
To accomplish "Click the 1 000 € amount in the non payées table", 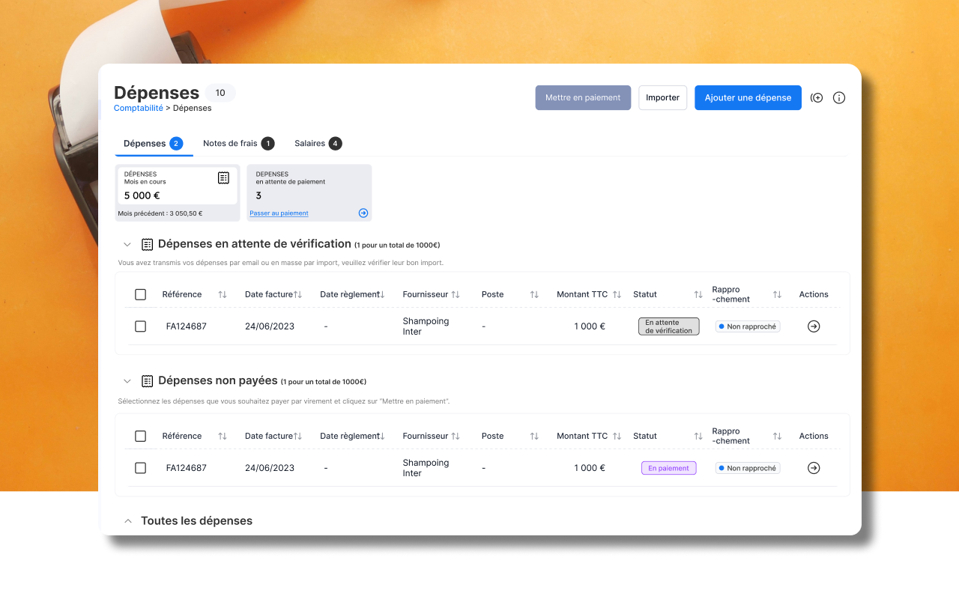I will coord(590,468).
